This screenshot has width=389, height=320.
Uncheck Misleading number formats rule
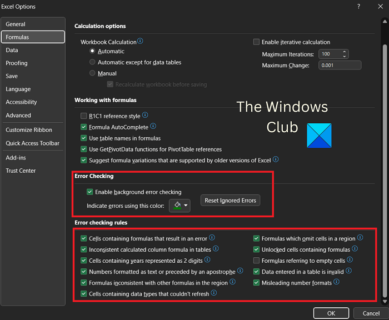[x=256, y=283]
